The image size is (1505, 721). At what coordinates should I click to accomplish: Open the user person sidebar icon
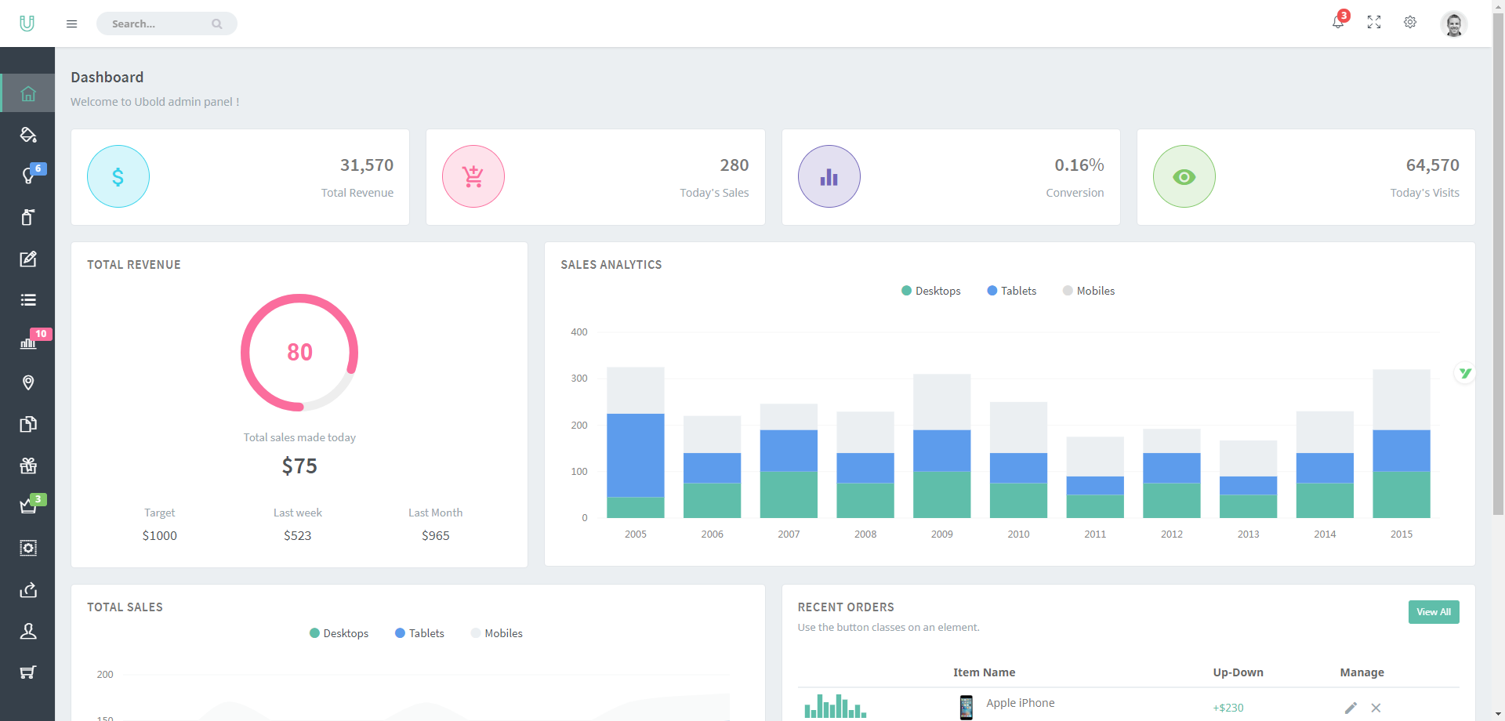click(x=28, y=631)
